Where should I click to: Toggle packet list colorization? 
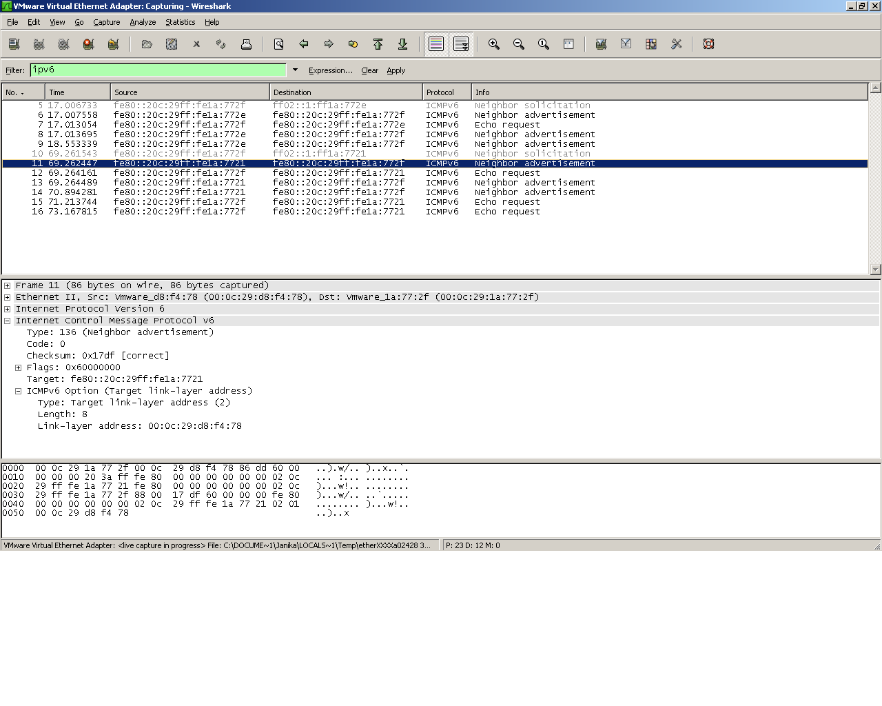click(x=436, y=44)
